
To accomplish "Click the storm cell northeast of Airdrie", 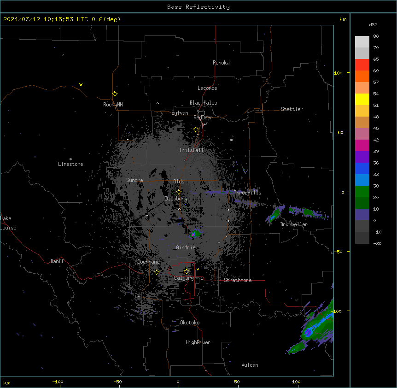I will pyautogui.click(x=195, y=234).
